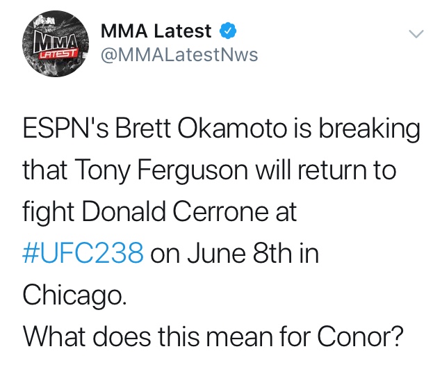The height and width of the screenshot is (365, 433).
Task: Click the word "breaking" in the tweet
Action: pyautogui.click(x=370, y=129)
